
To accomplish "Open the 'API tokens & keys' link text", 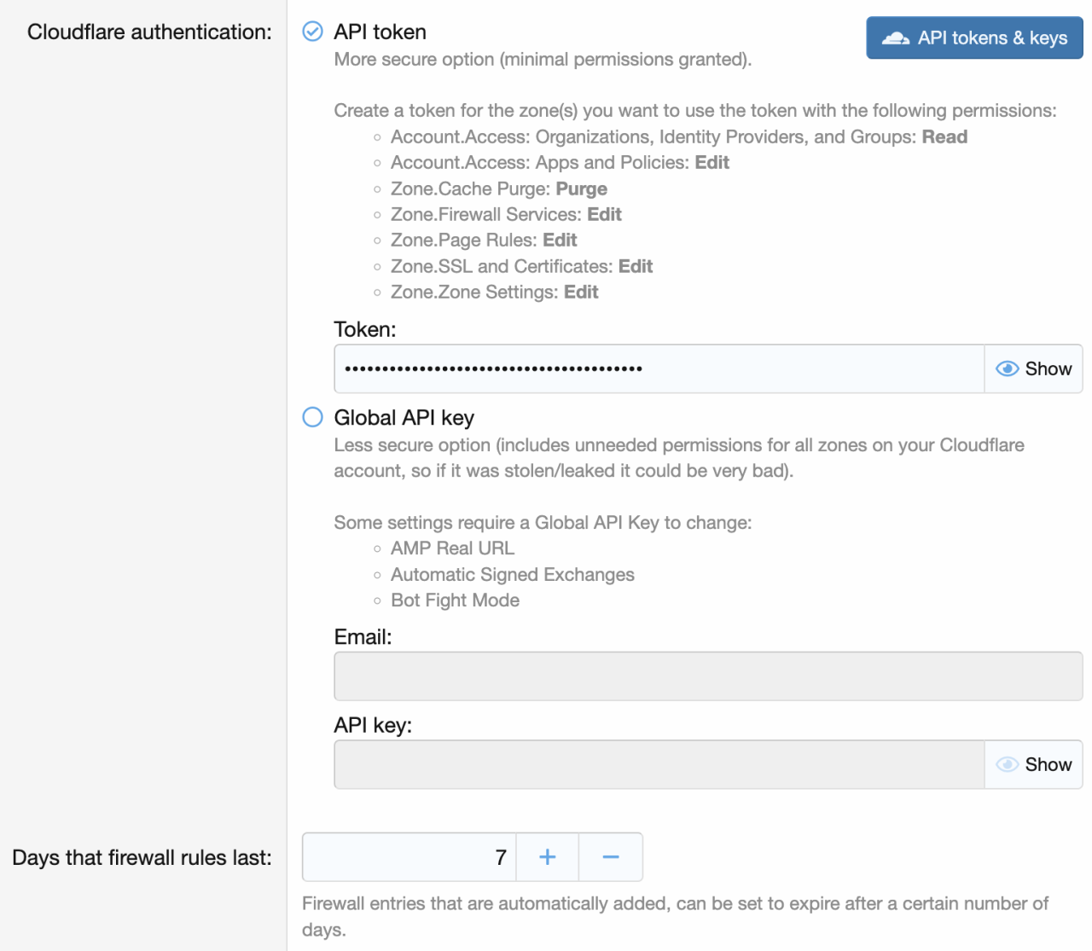I will tap(992, 38).
